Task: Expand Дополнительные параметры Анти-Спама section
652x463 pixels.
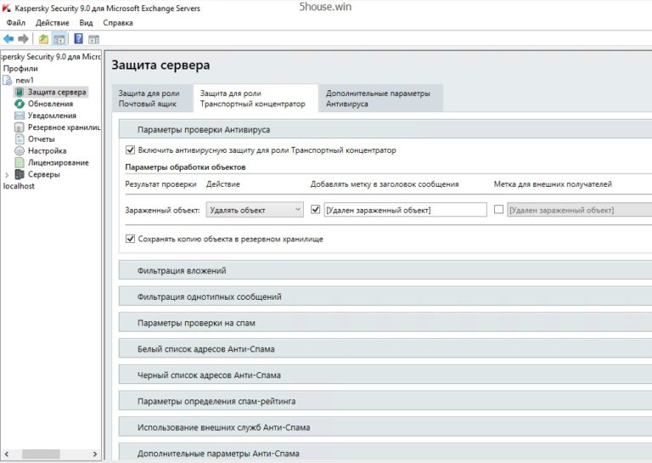Action: (x=385, y=453)
